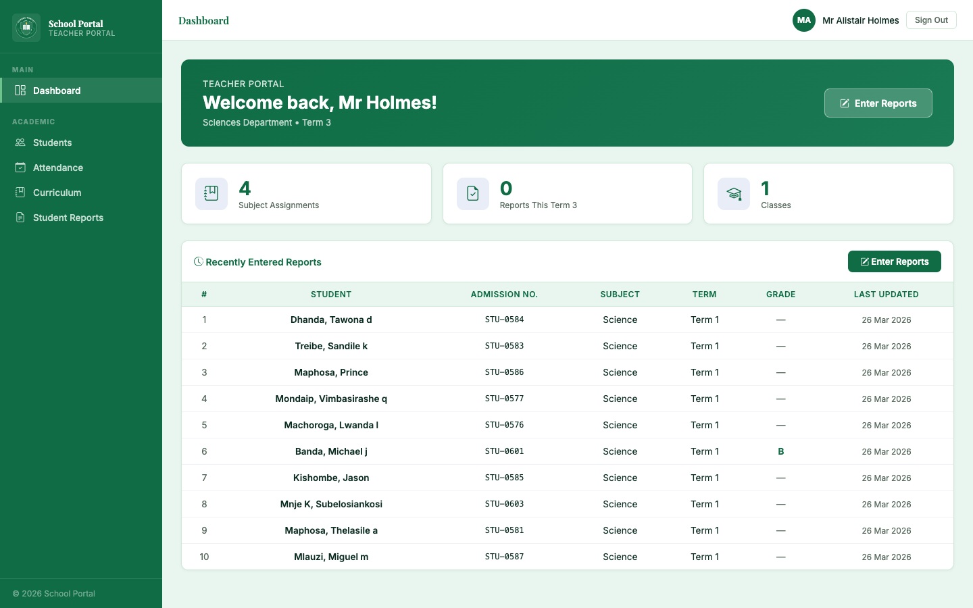Click the pencil icon inside banner Enter Reports

tap(844, 103)
